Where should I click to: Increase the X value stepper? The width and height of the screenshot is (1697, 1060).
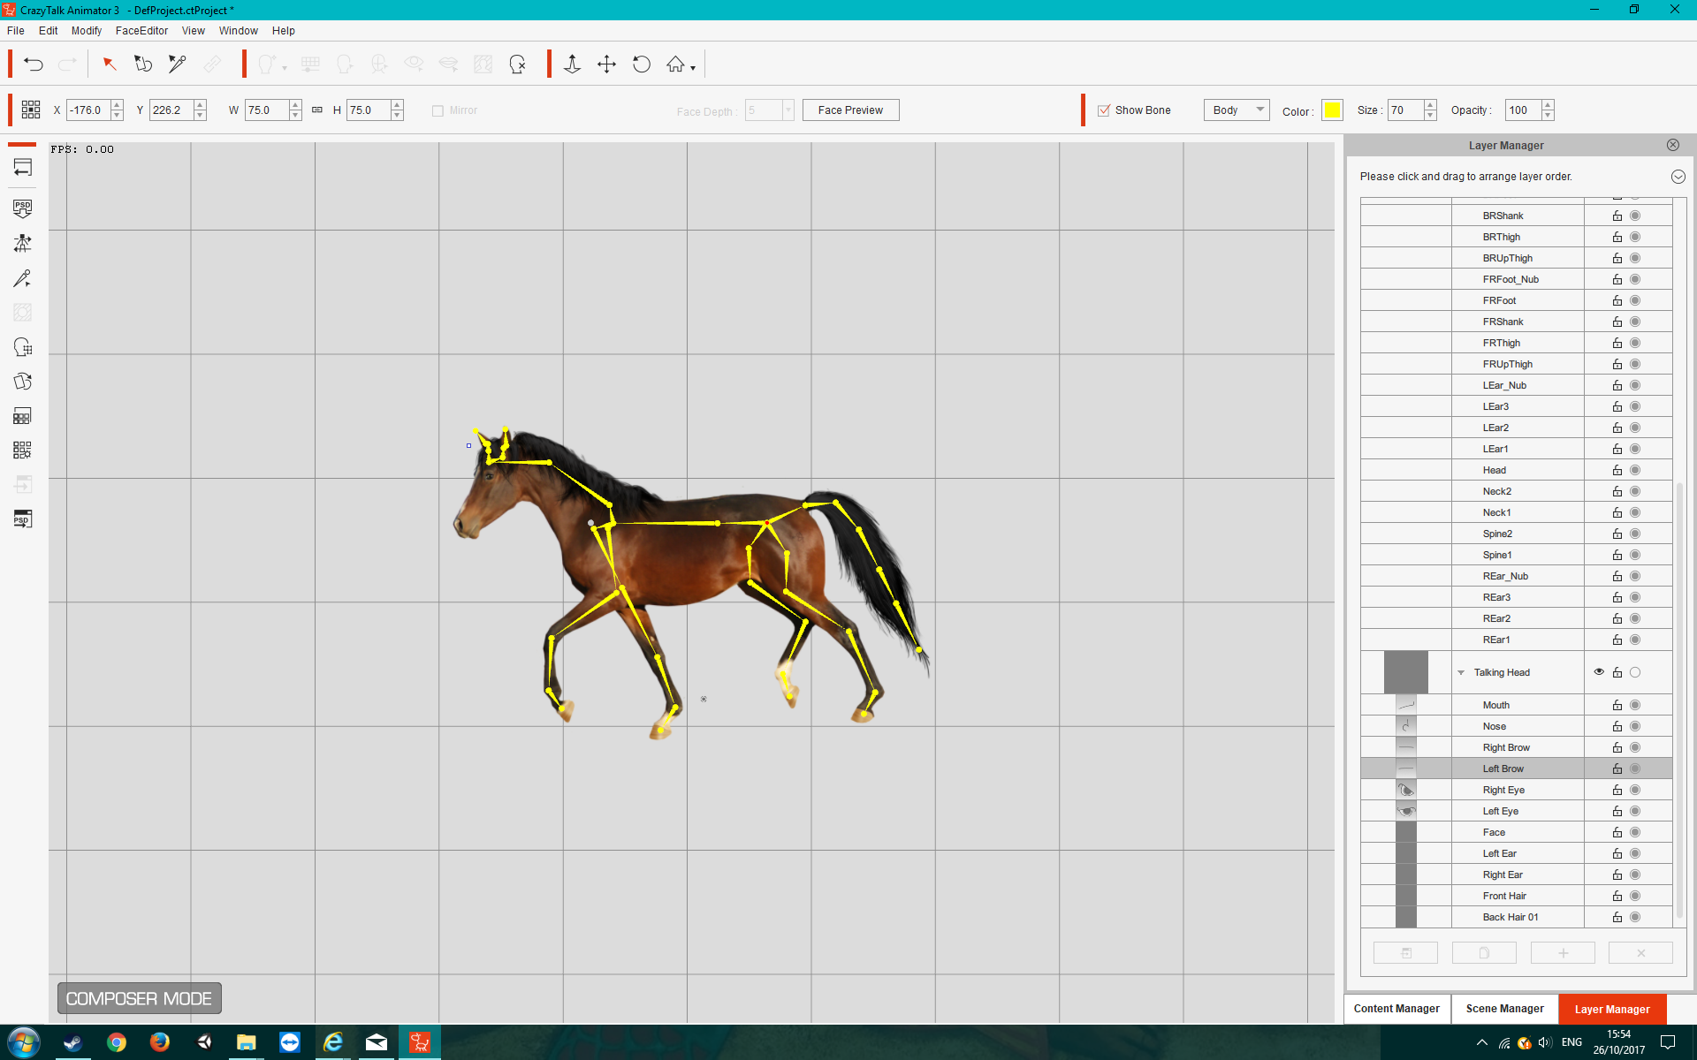tap(117, 105)
